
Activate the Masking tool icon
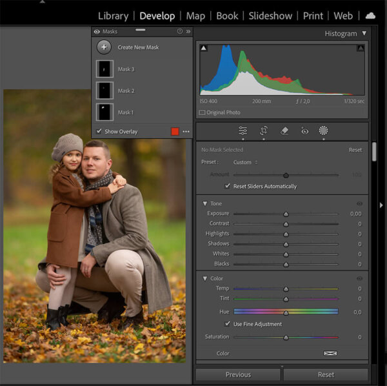click(324, 130)
